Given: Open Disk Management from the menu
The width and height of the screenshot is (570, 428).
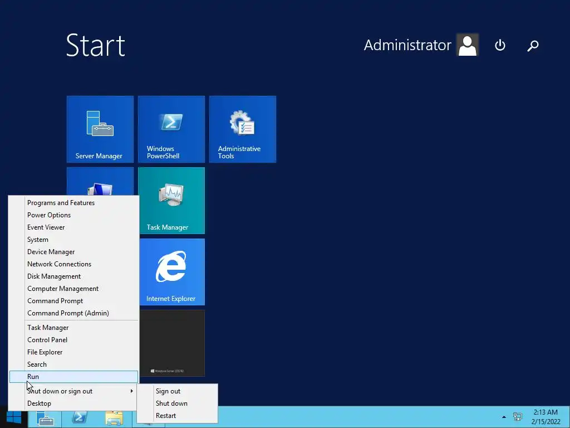Looking at the screenshot, I should tap(73, 276).
